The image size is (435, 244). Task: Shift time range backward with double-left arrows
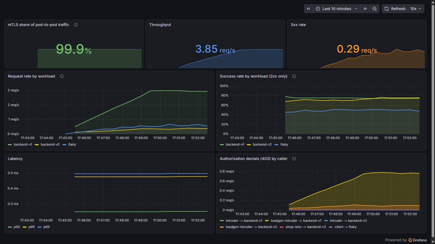point(308,9)
